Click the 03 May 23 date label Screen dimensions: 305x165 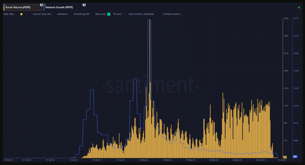144,160
